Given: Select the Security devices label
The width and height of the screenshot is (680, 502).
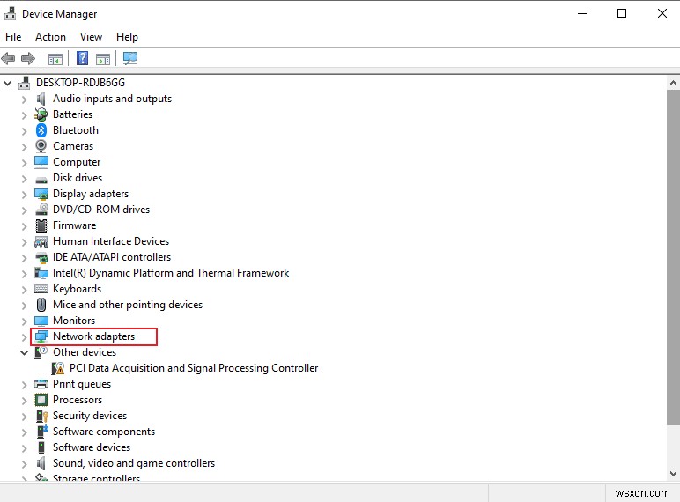Looking at the screenshot, I should tap(90, 416).
